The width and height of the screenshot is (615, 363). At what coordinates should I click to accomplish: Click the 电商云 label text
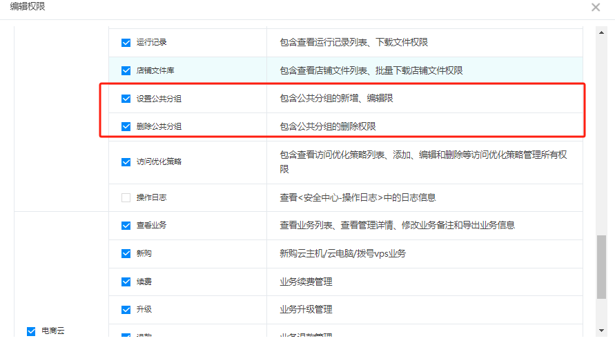pyautogui.click(x=53, y=331)
